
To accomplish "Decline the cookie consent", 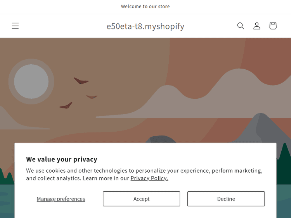I will pos(226,199).
